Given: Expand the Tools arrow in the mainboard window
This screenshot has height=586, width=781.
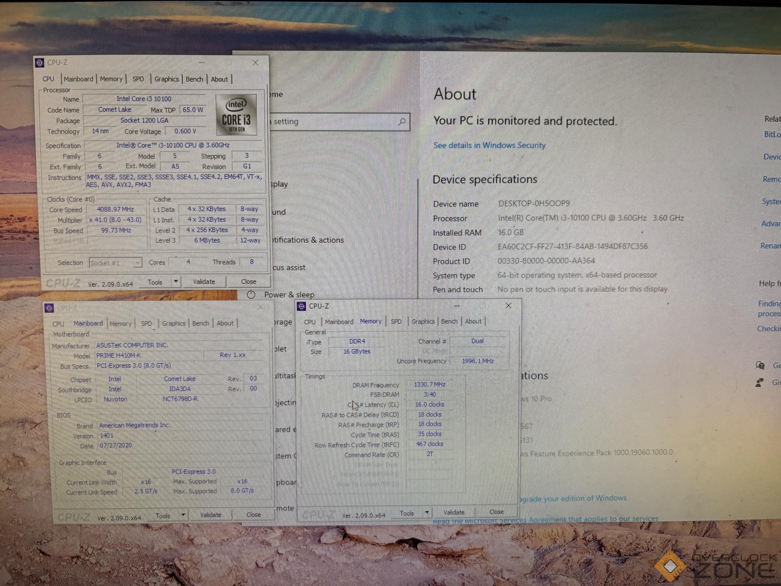Looking at the screenshot, I should [x=183, y=515].
